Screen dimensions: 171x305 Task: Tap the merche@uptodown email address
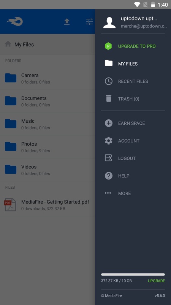tap(144, 26)
